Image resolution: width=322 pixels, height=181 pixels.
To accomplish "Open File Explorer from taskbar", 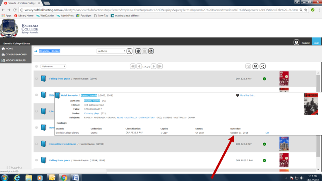I will point(29,178).
